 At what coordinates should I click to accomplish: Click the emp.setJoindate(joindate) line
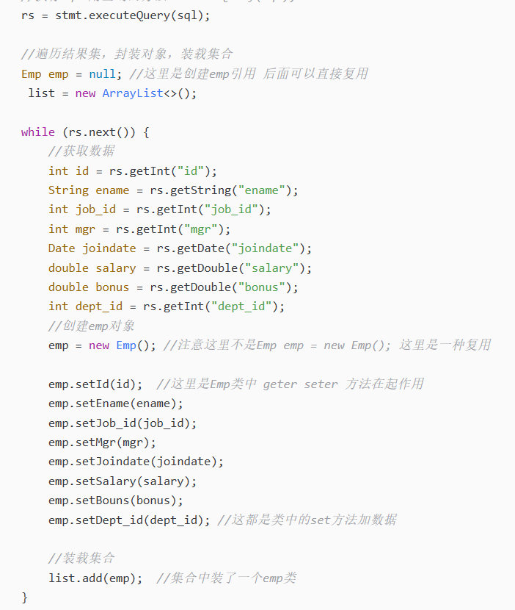tap(136, 462)
